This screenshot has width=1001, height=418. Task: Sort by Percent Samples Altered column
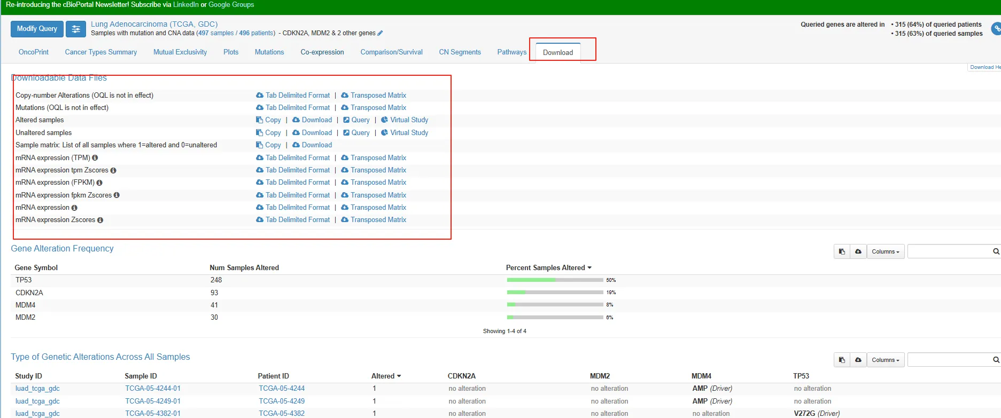(548, 268)
